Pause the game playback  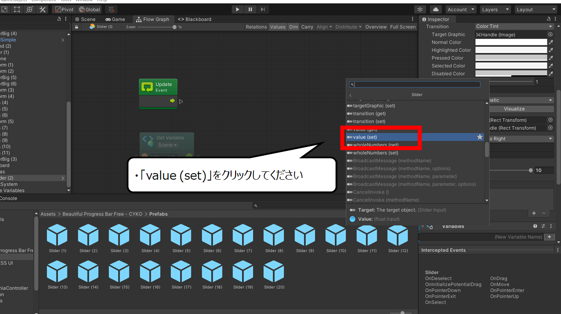coord(250,9)
